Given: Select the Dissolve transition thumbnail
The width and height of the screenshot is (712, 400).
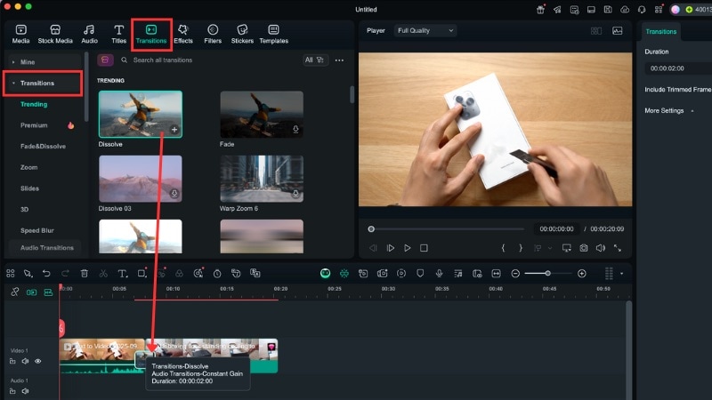Looking at the screenshot, I should pyautogui.click(x=141, y=114).
